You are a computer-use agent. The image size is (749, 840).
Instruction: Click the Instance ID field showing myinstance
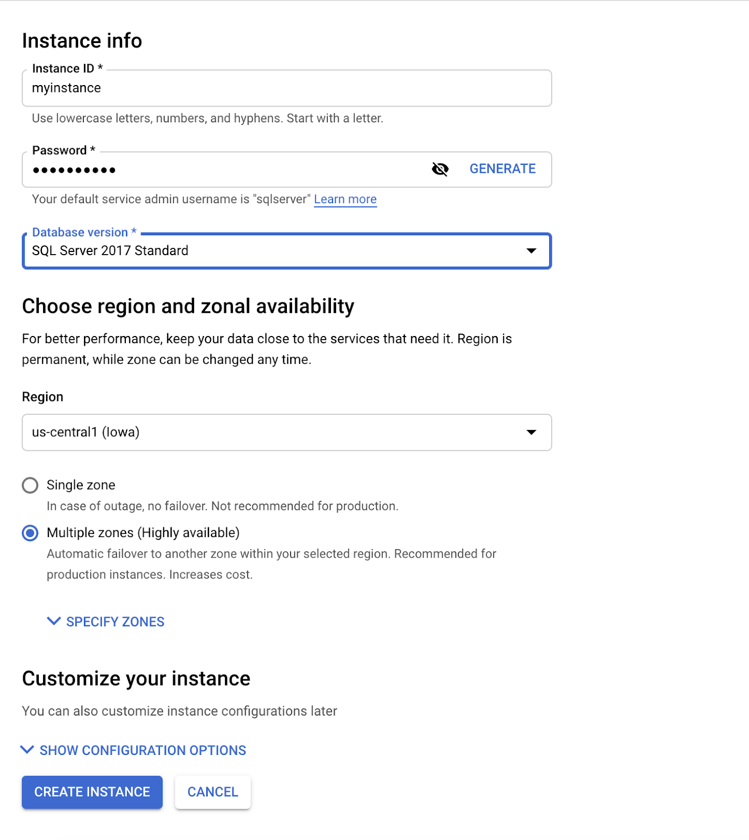pos(286,88)
